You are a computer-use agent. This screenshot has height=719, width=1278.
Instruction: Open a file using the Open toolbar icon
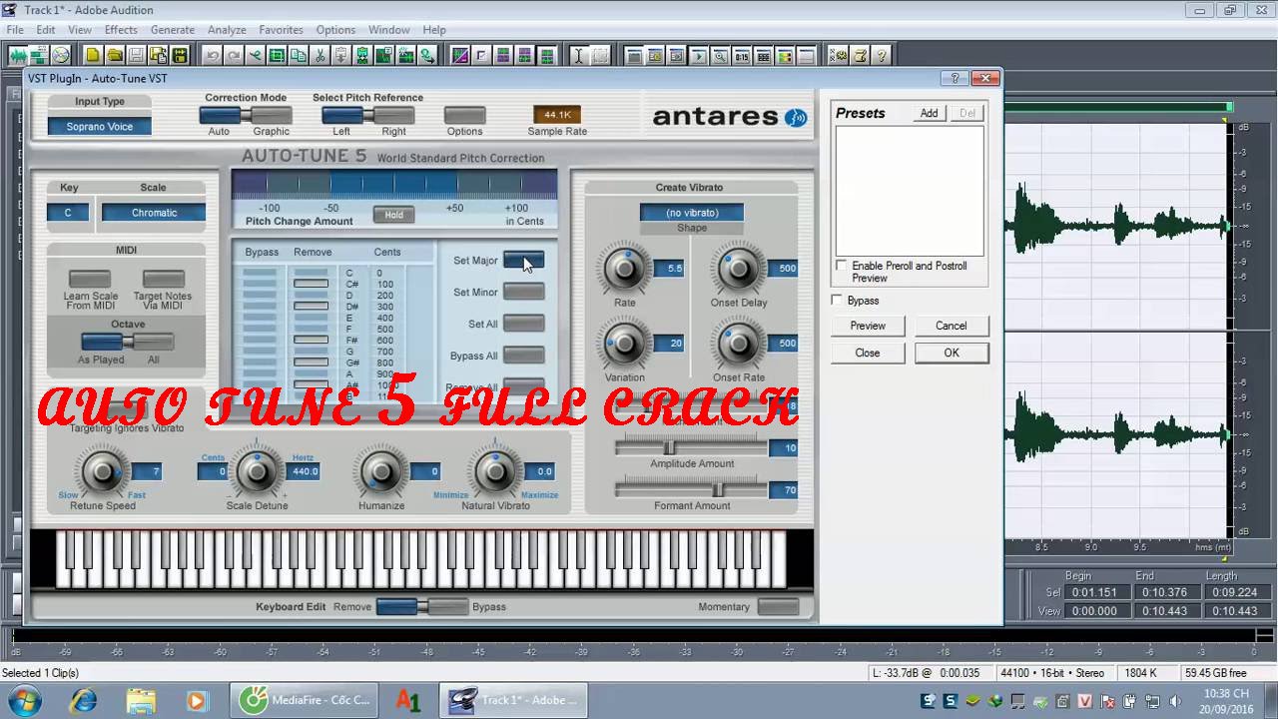(x=114, y=56)
